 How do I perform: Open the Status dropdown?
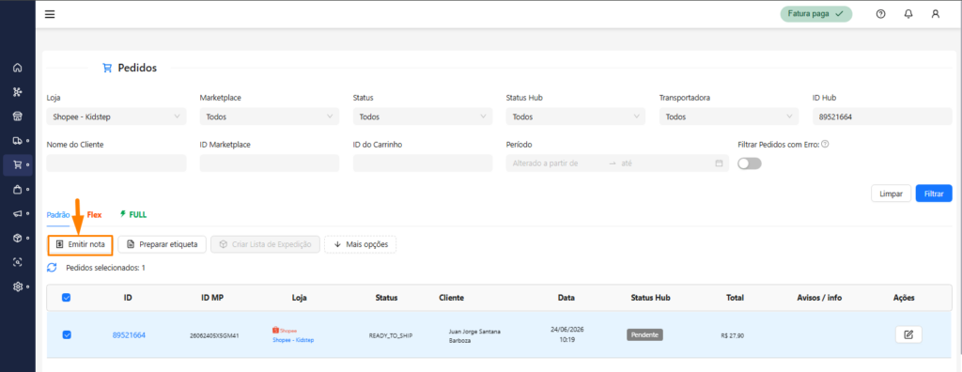point(423,116)
